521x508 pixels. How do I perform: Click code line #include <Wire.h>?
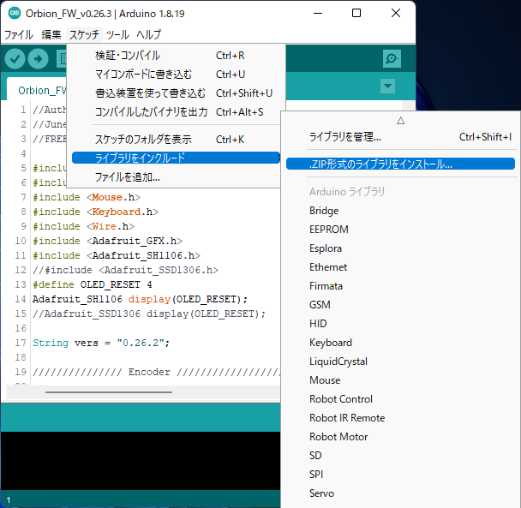(83, 227)
